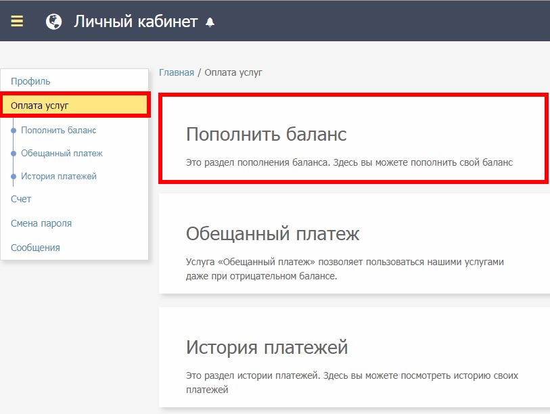Select Оплата услуг sidebar item

75,106
